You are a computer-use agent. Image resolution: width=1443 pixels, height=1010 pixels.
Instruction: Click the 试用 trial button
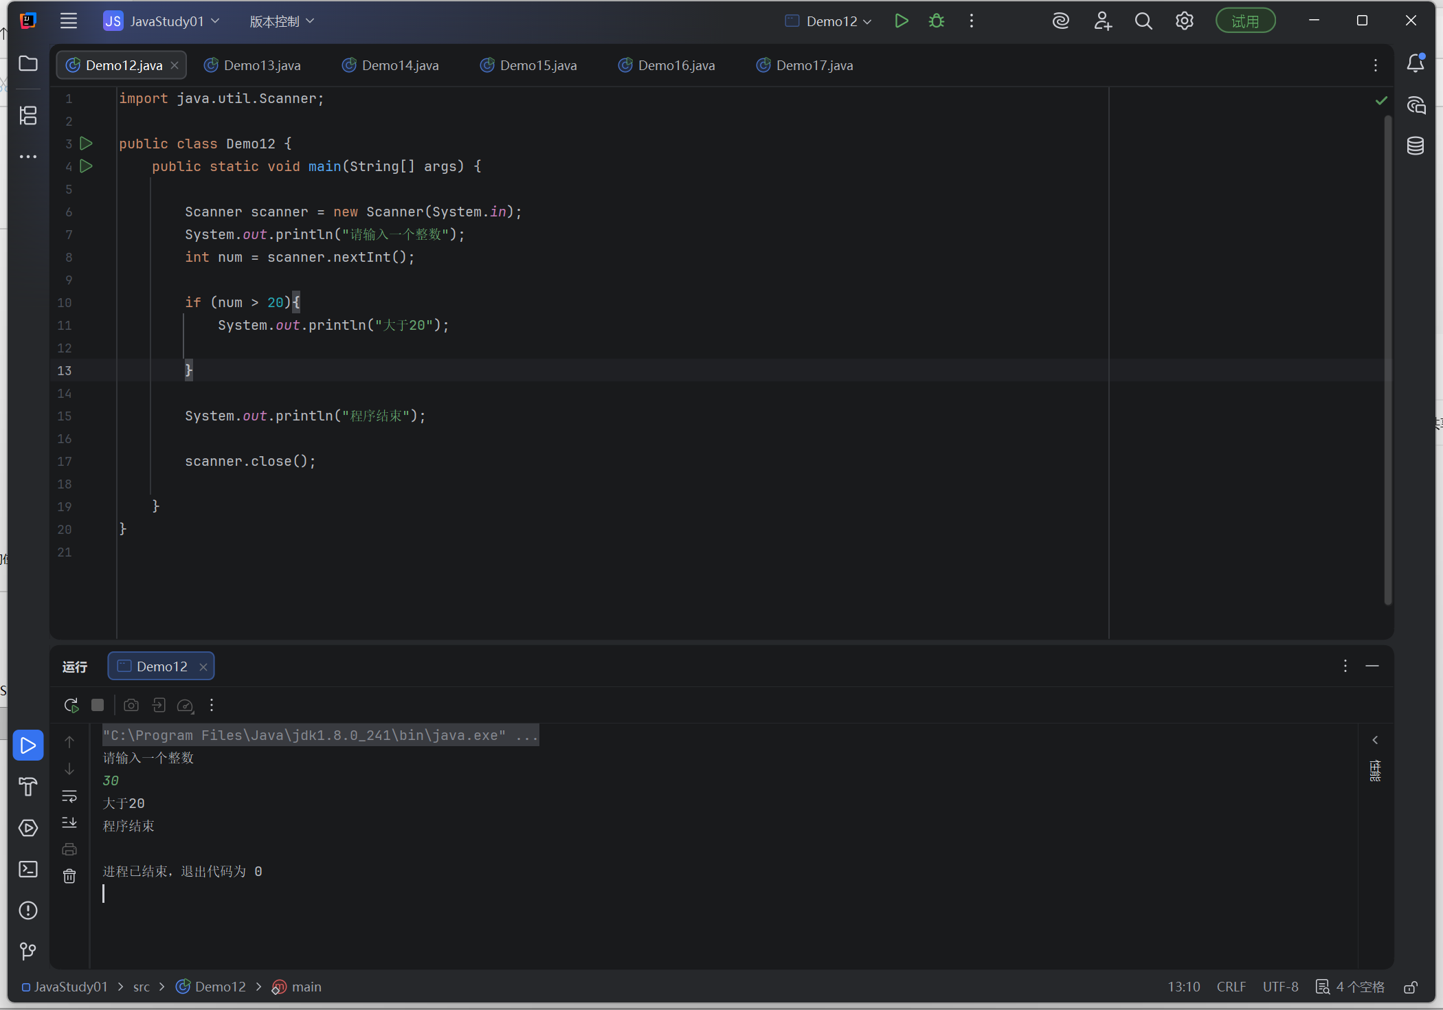click(1245, 21)
